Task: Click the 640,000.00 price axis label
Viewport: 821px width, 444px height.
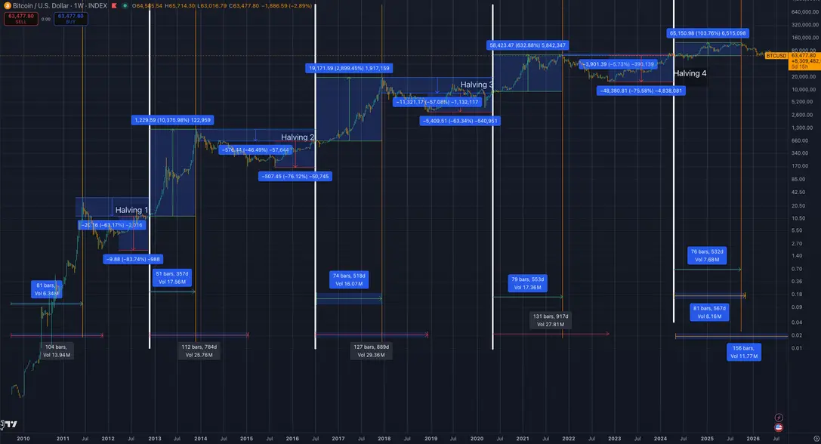Action: point(805,12)
